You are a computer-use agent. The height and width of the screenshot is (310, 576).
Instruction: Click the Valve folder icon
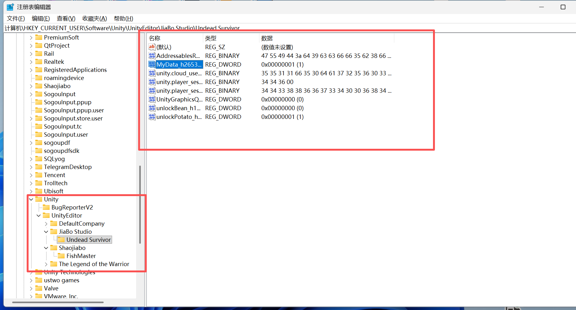pos(39,288)
